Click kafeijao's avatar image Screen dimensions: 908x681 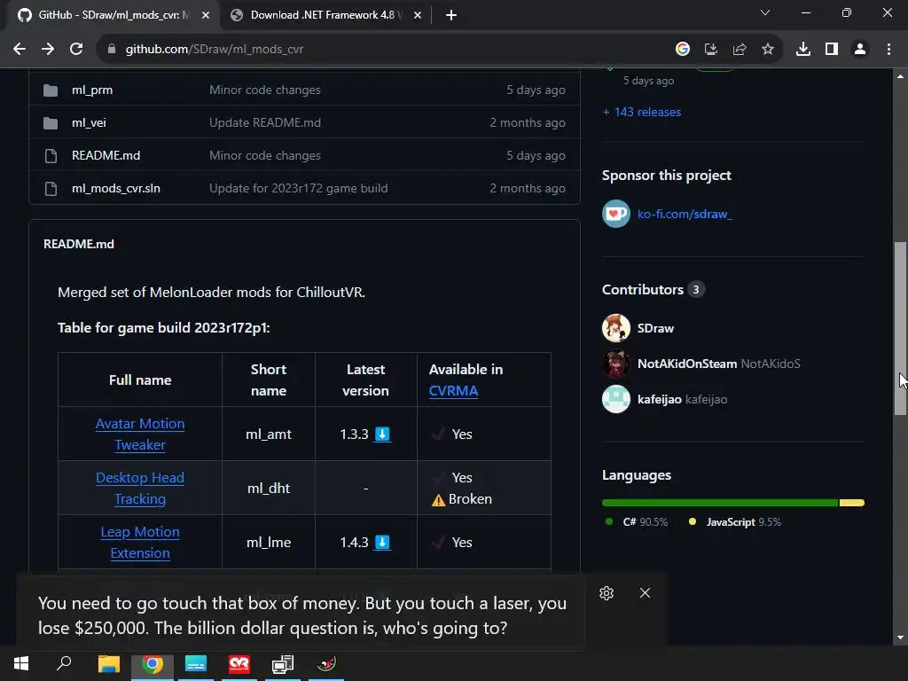pyautogui.click(x=615, y=399)
